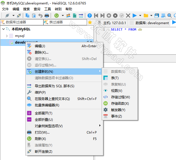This screenshot has height=160, width=176.
Task: Create new 触发器(Y) from submenu
Action: (x=120, y=110)
